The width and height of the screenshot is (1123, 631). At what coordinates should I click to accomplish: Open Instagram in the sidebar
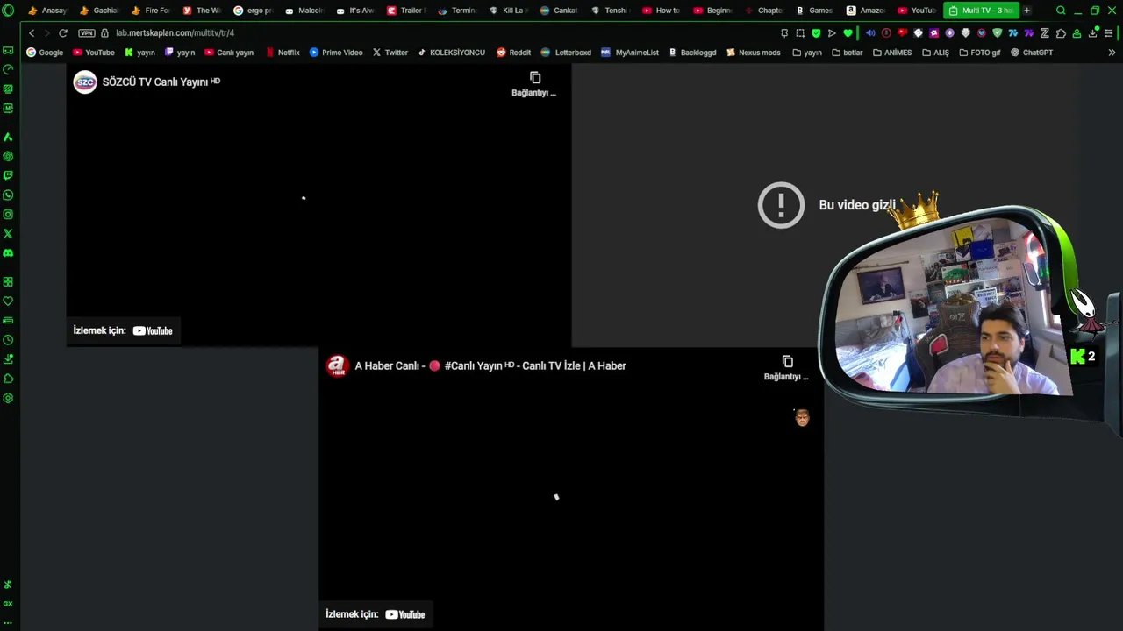(8, 214)
